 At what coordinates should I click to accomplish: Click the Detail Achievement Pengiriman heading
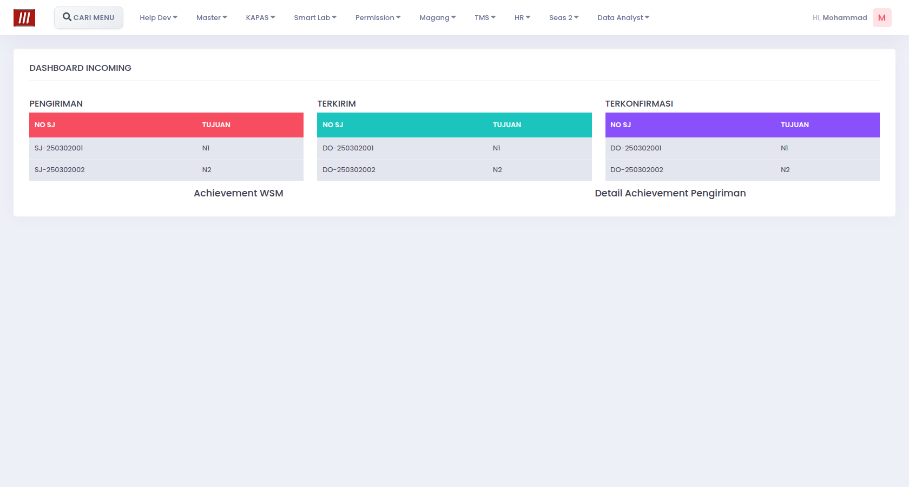(670, 193)
